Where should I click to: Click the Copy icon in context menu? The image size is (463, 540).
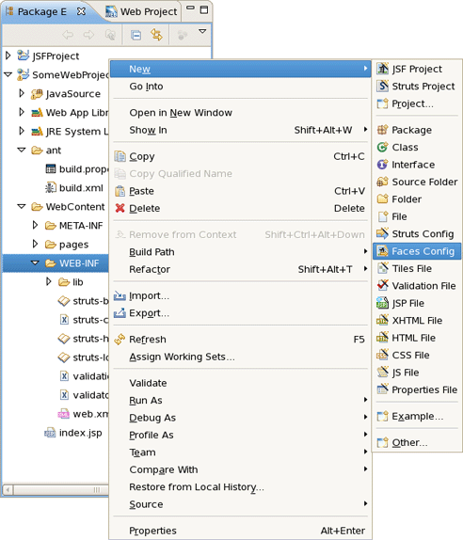(120, 156)
